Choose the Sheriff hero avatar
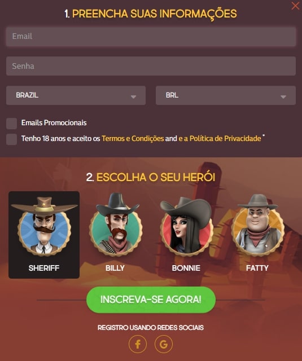 pos(44,226)
